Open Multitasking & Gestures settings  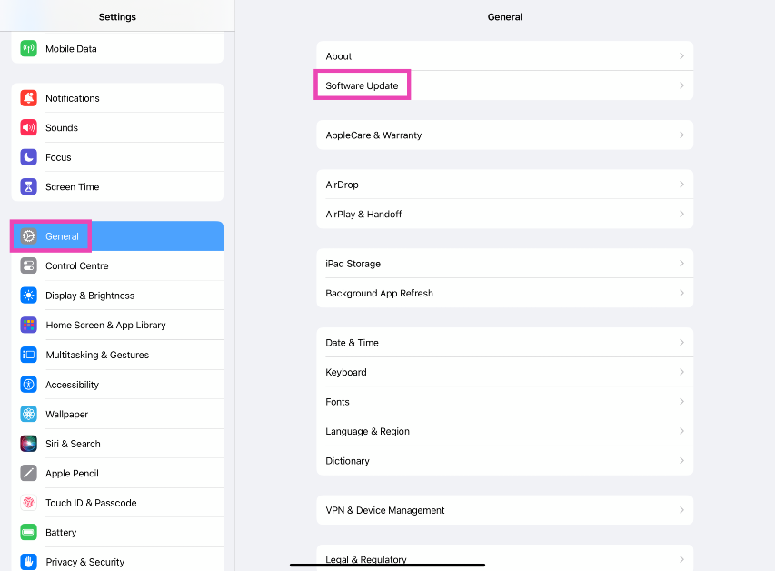(97, 356)
